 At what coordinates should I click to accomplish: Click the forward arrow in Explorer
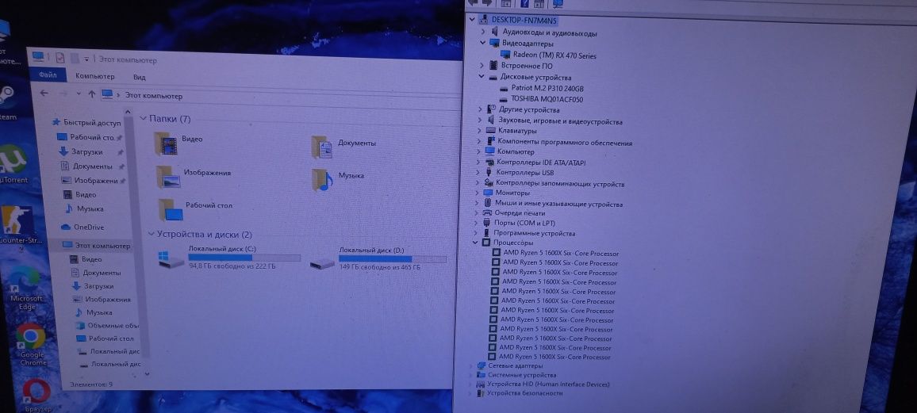tap(63, 94)
